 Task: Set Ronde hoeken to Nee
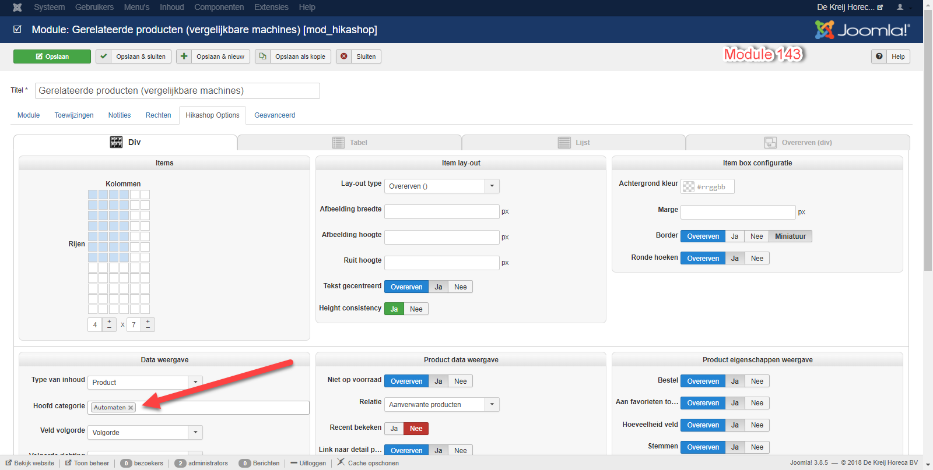pyautogui.click(x=757, y=259)
